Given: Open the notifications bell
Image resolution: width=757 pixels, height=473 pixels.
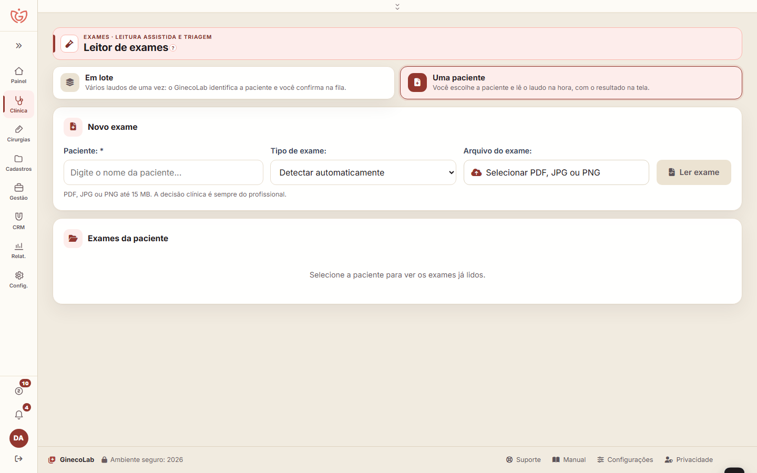Looking at the screenshot, I should click(x=19, y=415).
